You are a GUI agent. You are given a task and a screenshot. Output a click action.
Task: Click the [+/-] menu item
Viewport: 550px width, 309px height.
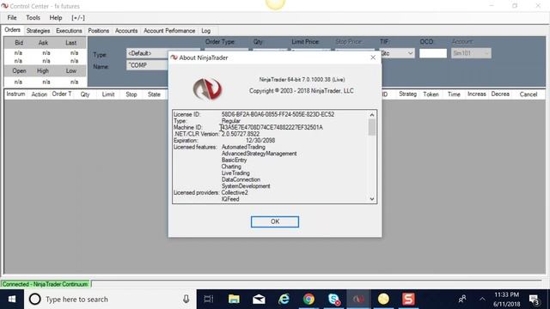point(78,17)
